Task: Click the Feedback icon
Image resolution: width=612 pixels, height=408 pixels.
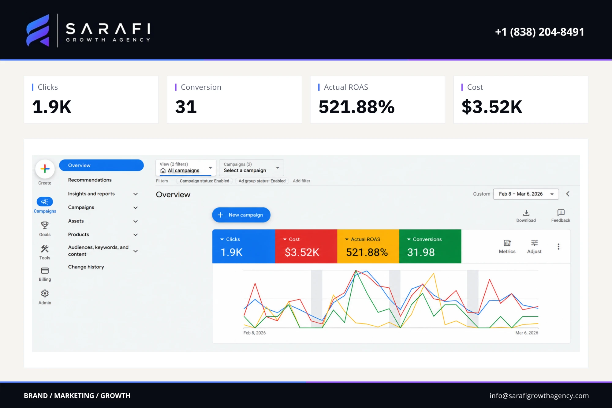Action: point(561,213)
